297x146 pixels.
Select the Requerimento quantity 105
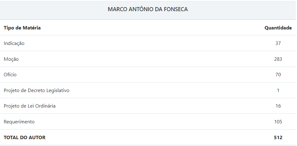pyautogui.click(x=278, y=122)
